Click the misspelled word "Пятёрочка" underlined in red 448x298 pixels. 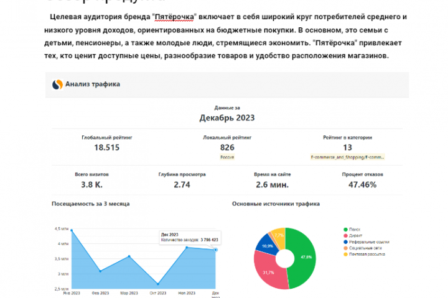[x=174, y=17]
